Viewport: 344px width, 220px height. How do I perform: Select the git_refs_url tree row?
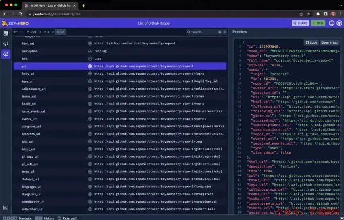[x=120, y=164]
